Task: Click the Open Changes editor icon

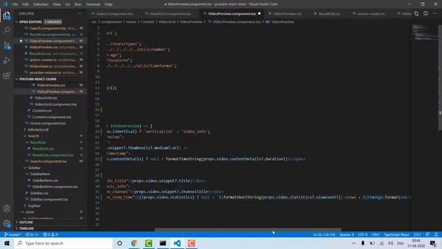Action: coord(416,14)
